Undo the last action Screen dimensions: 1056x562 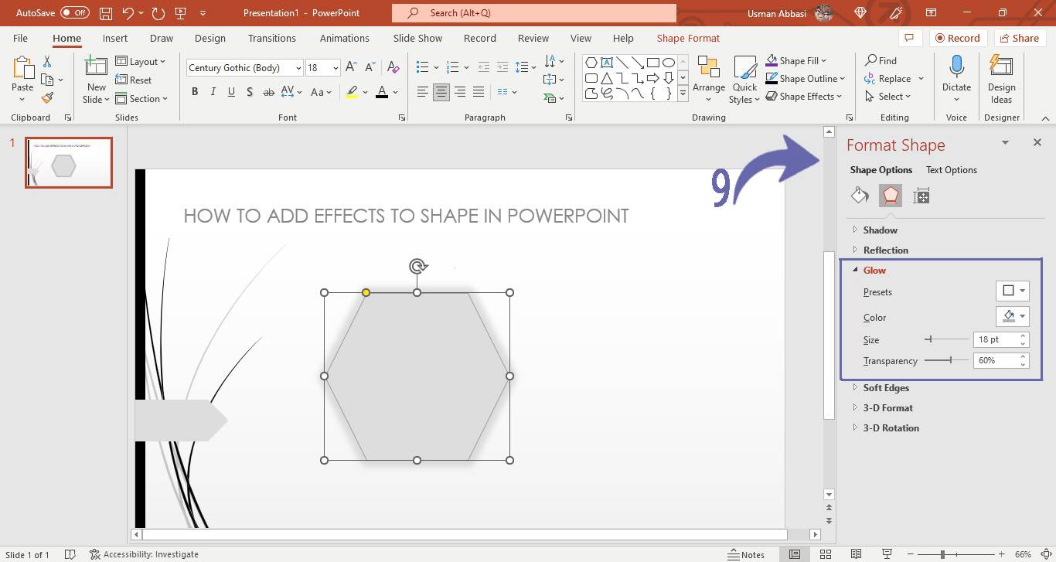pyautogui.click(x=128, y=13)
